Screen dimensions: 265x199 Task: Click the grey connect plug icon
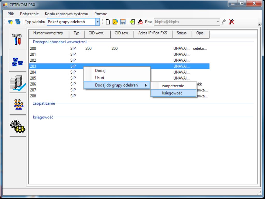click(x=224, y=22)
